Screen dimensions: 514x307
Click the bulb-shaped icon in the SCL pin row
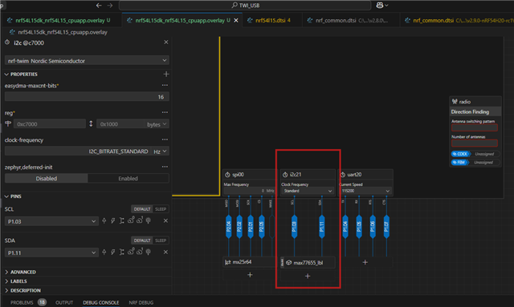click(x=149, y=220)
